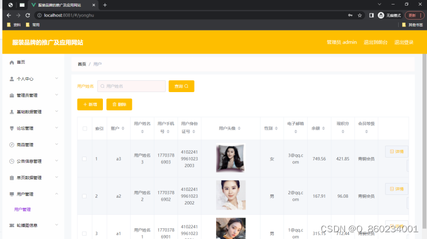Click the 删除 delete button

(119, 105)
